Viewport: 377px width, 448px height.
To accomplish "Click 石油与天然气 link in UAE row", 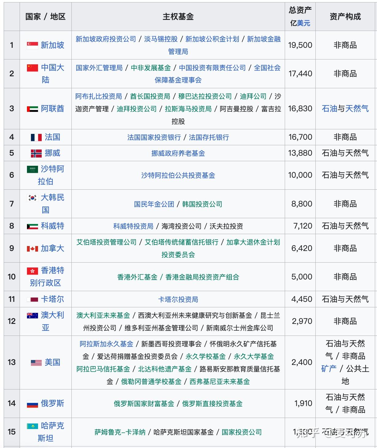I will (x=345, y=109).
